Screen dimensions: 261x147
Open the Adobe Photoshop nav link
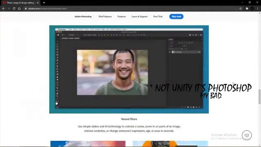[x=83, y=16]
